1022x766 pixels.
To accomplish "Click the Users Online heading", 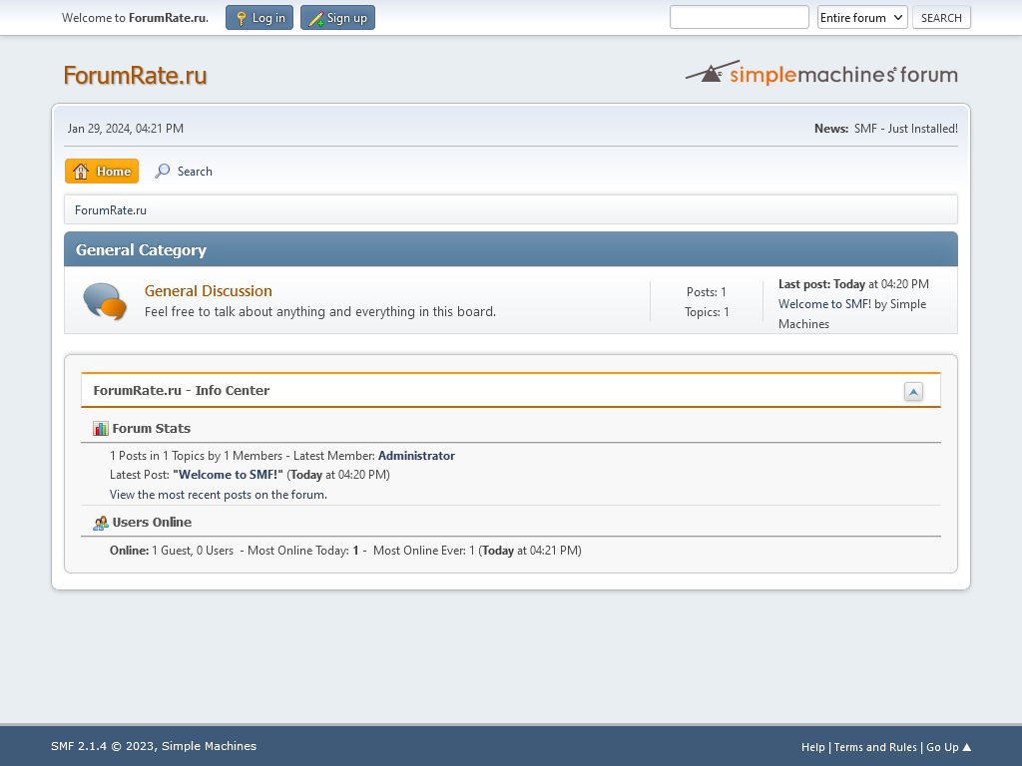I will 152,523.
